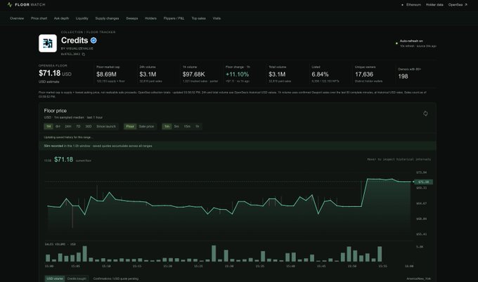Click the OpenSea external link arrow

(466, 5)
